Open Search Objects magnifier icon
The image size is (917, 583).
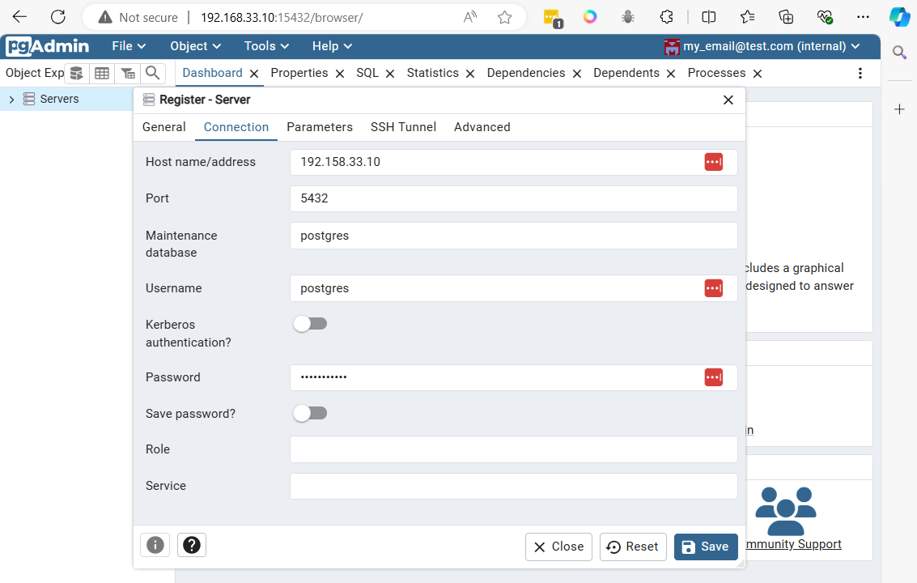152,73
